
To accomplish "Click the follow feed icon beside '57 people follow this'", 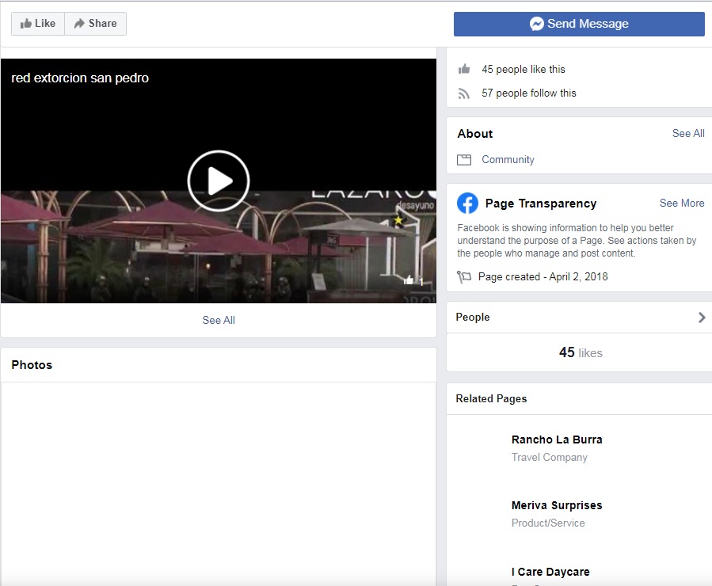I will (463, 93).
